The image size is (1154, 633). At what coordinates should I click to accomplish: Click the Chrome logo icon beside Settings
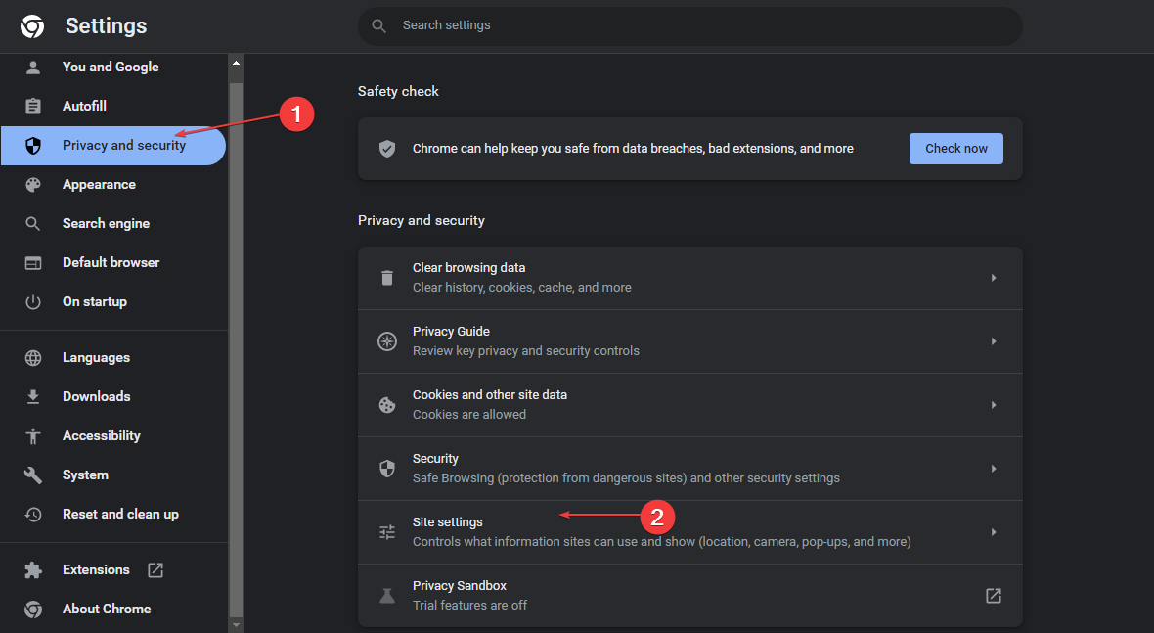point(32,26)
